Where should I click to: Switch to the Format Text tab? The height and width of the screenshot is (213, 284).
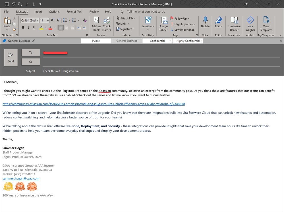74,12
